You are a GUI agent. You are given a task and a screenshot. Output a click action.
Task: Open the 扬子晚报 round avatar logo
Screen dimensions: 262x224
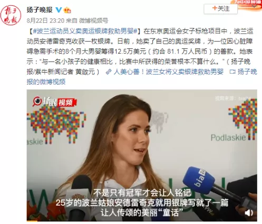click(x=11, y=15)
